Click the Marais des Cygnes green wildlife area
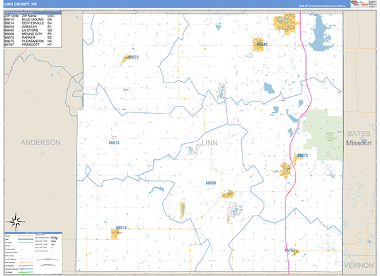 [325, 136]
